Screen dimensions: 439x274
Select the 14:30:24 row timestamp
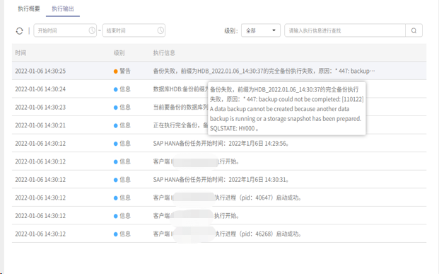tap(40, 89)
